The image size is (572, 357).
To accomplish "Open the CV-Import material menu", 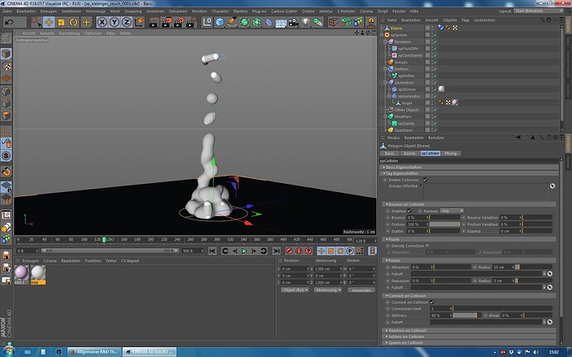I will (x=130, y=261).
